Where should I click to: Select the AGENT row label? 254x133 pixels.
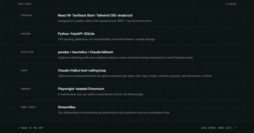pos(24,71)
